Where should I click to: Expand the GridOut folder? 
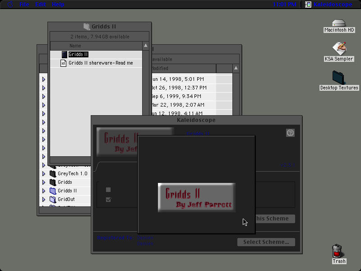pyautogui.click(x=44, y=199)
